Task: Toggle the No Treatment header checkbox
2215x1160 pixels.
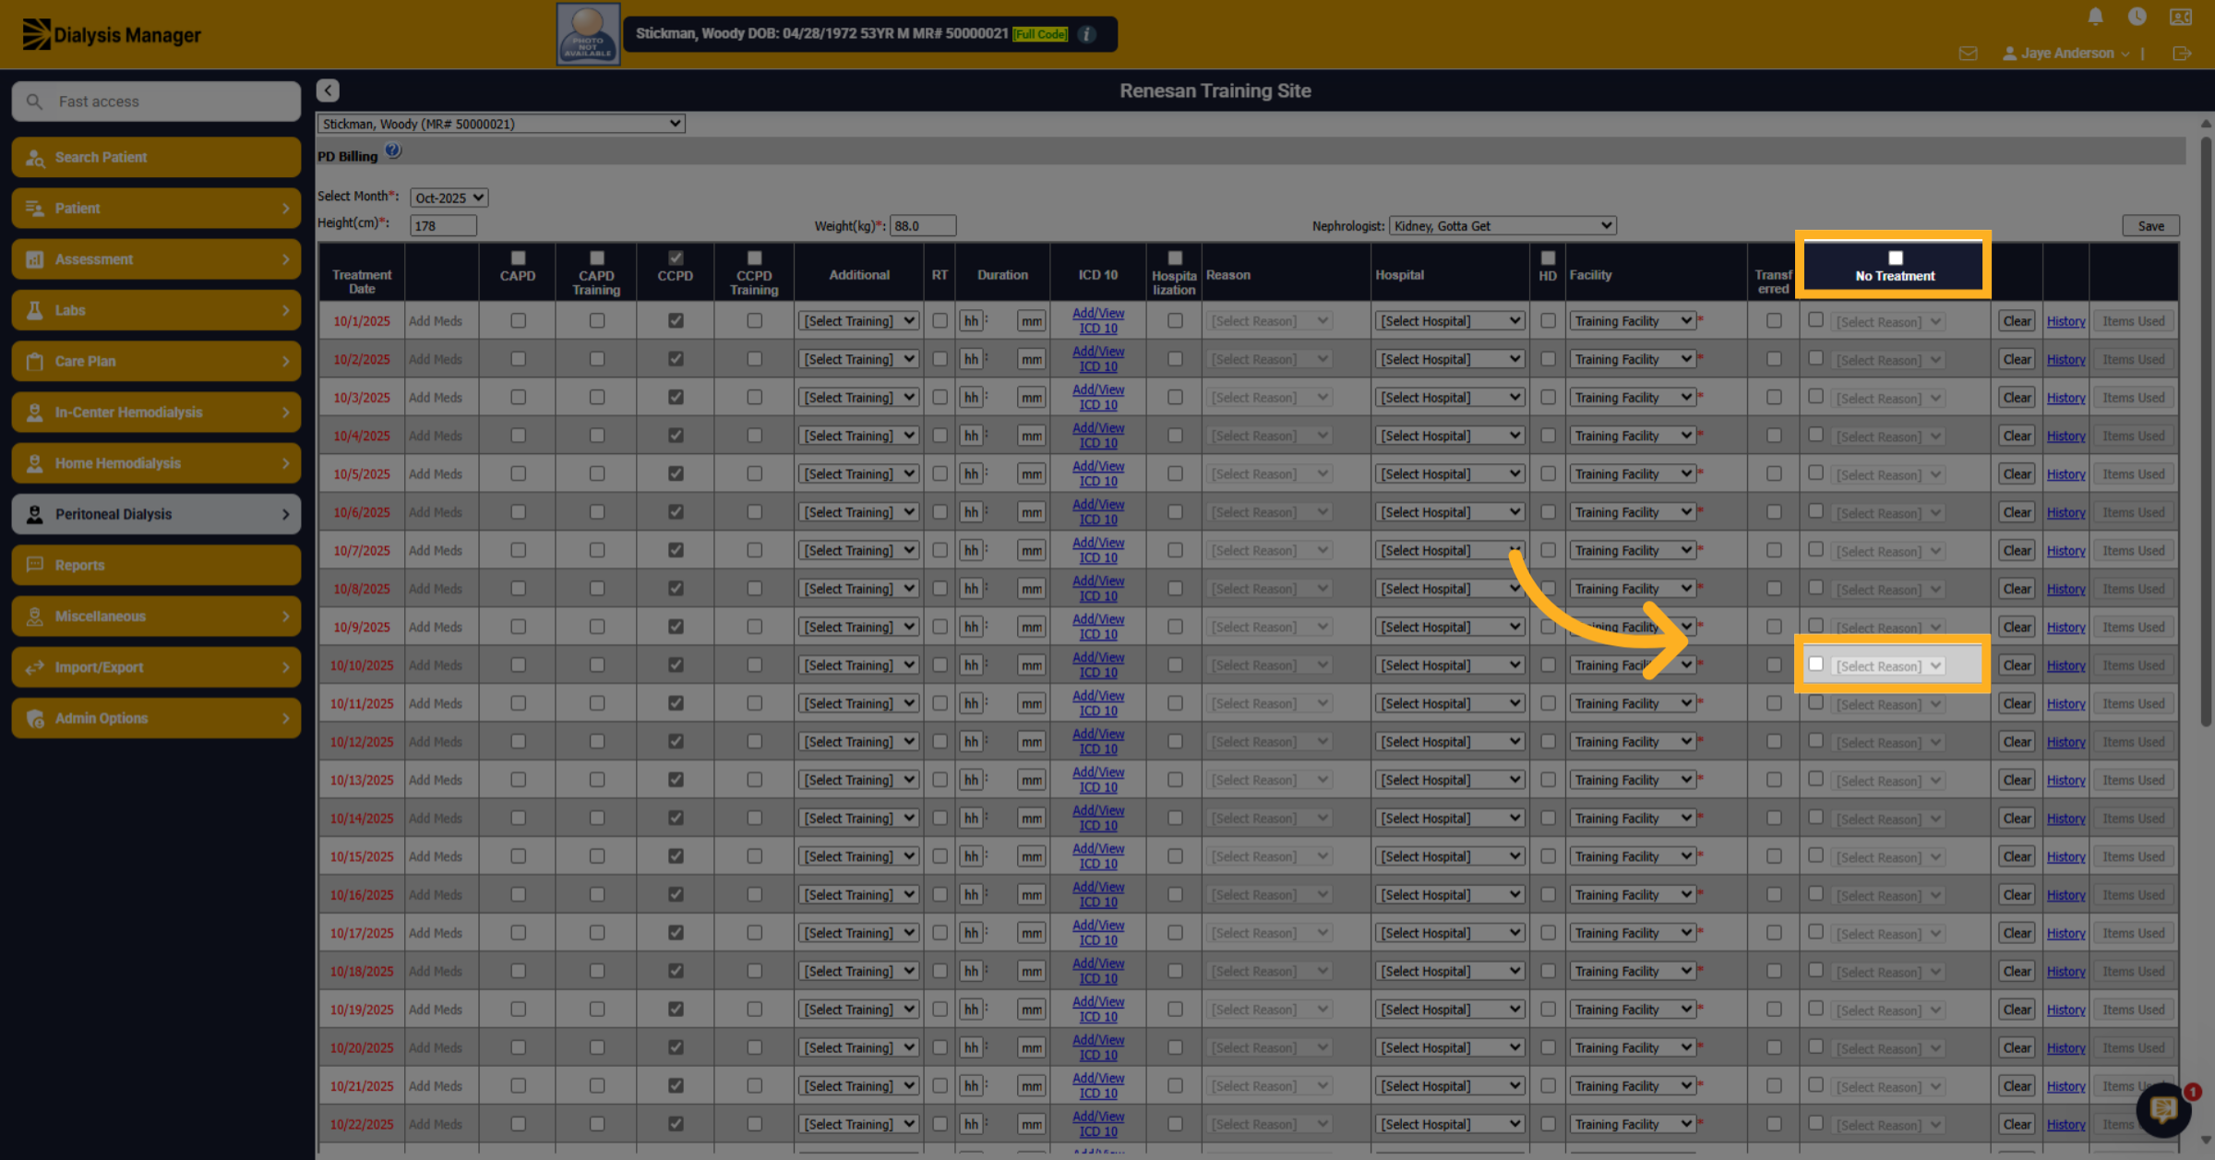Action: (1896, 258)
